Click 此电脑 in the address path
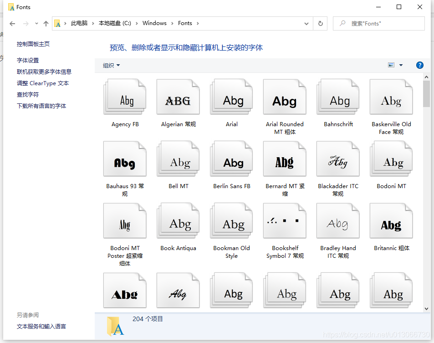The width and height of the screenshot is (434, 343). tap(79, 23)
